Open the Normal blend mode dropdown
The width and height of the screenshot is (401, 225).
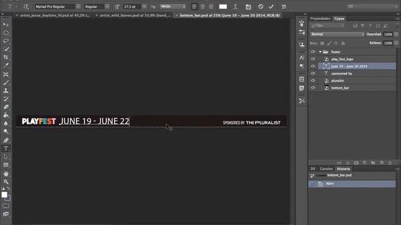pyautogui.click(x=337, y=34)
